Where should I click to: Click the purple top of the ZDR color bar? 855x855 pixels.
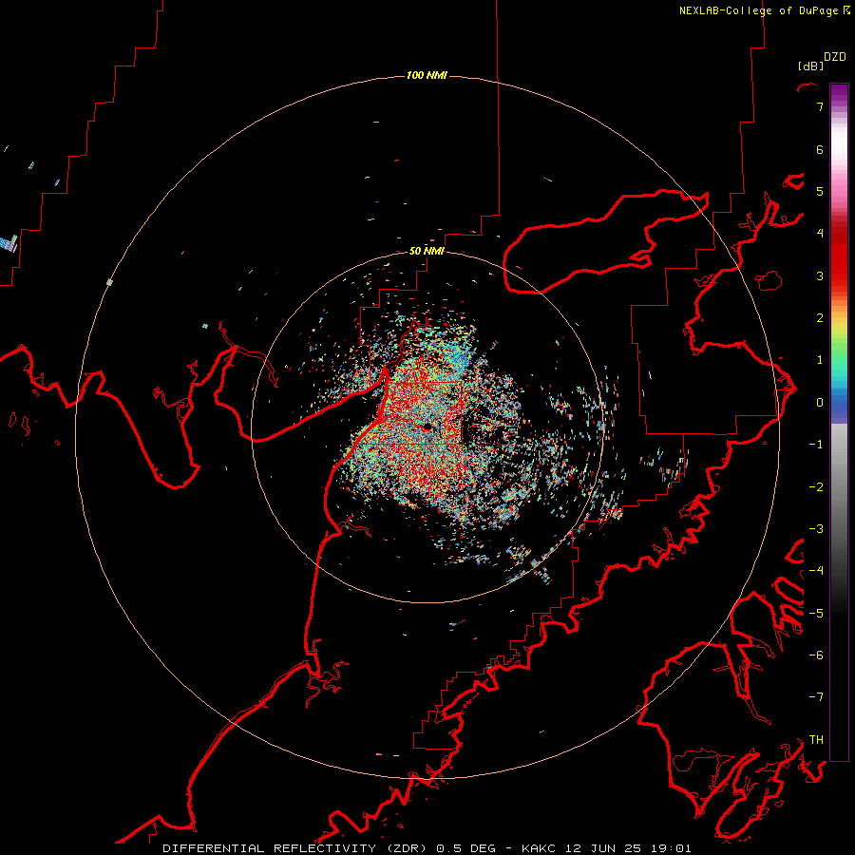click(x=839, y=93)
